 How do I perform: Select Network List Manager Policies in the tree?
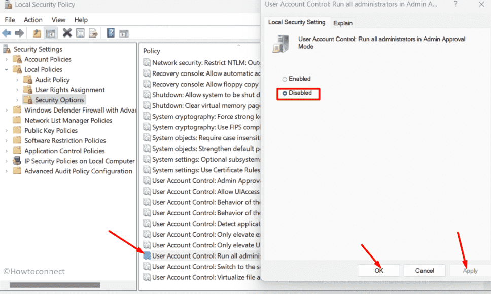point(68,120)
